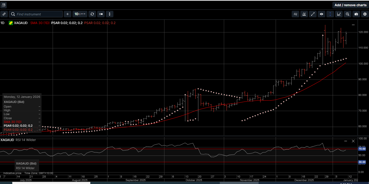
Task: Click the zoom in magnifier icon
Action: [348, 14]
